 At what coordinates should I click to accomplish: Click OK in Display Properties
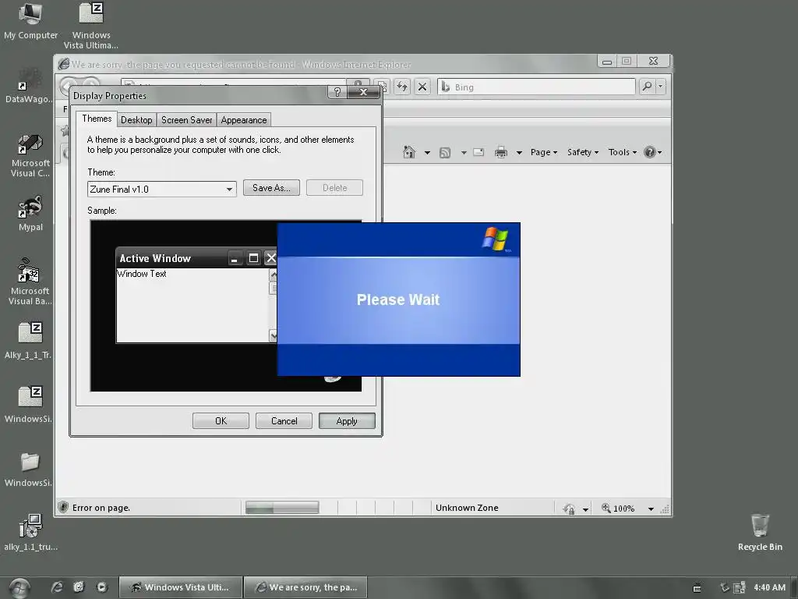coord(221,420)
